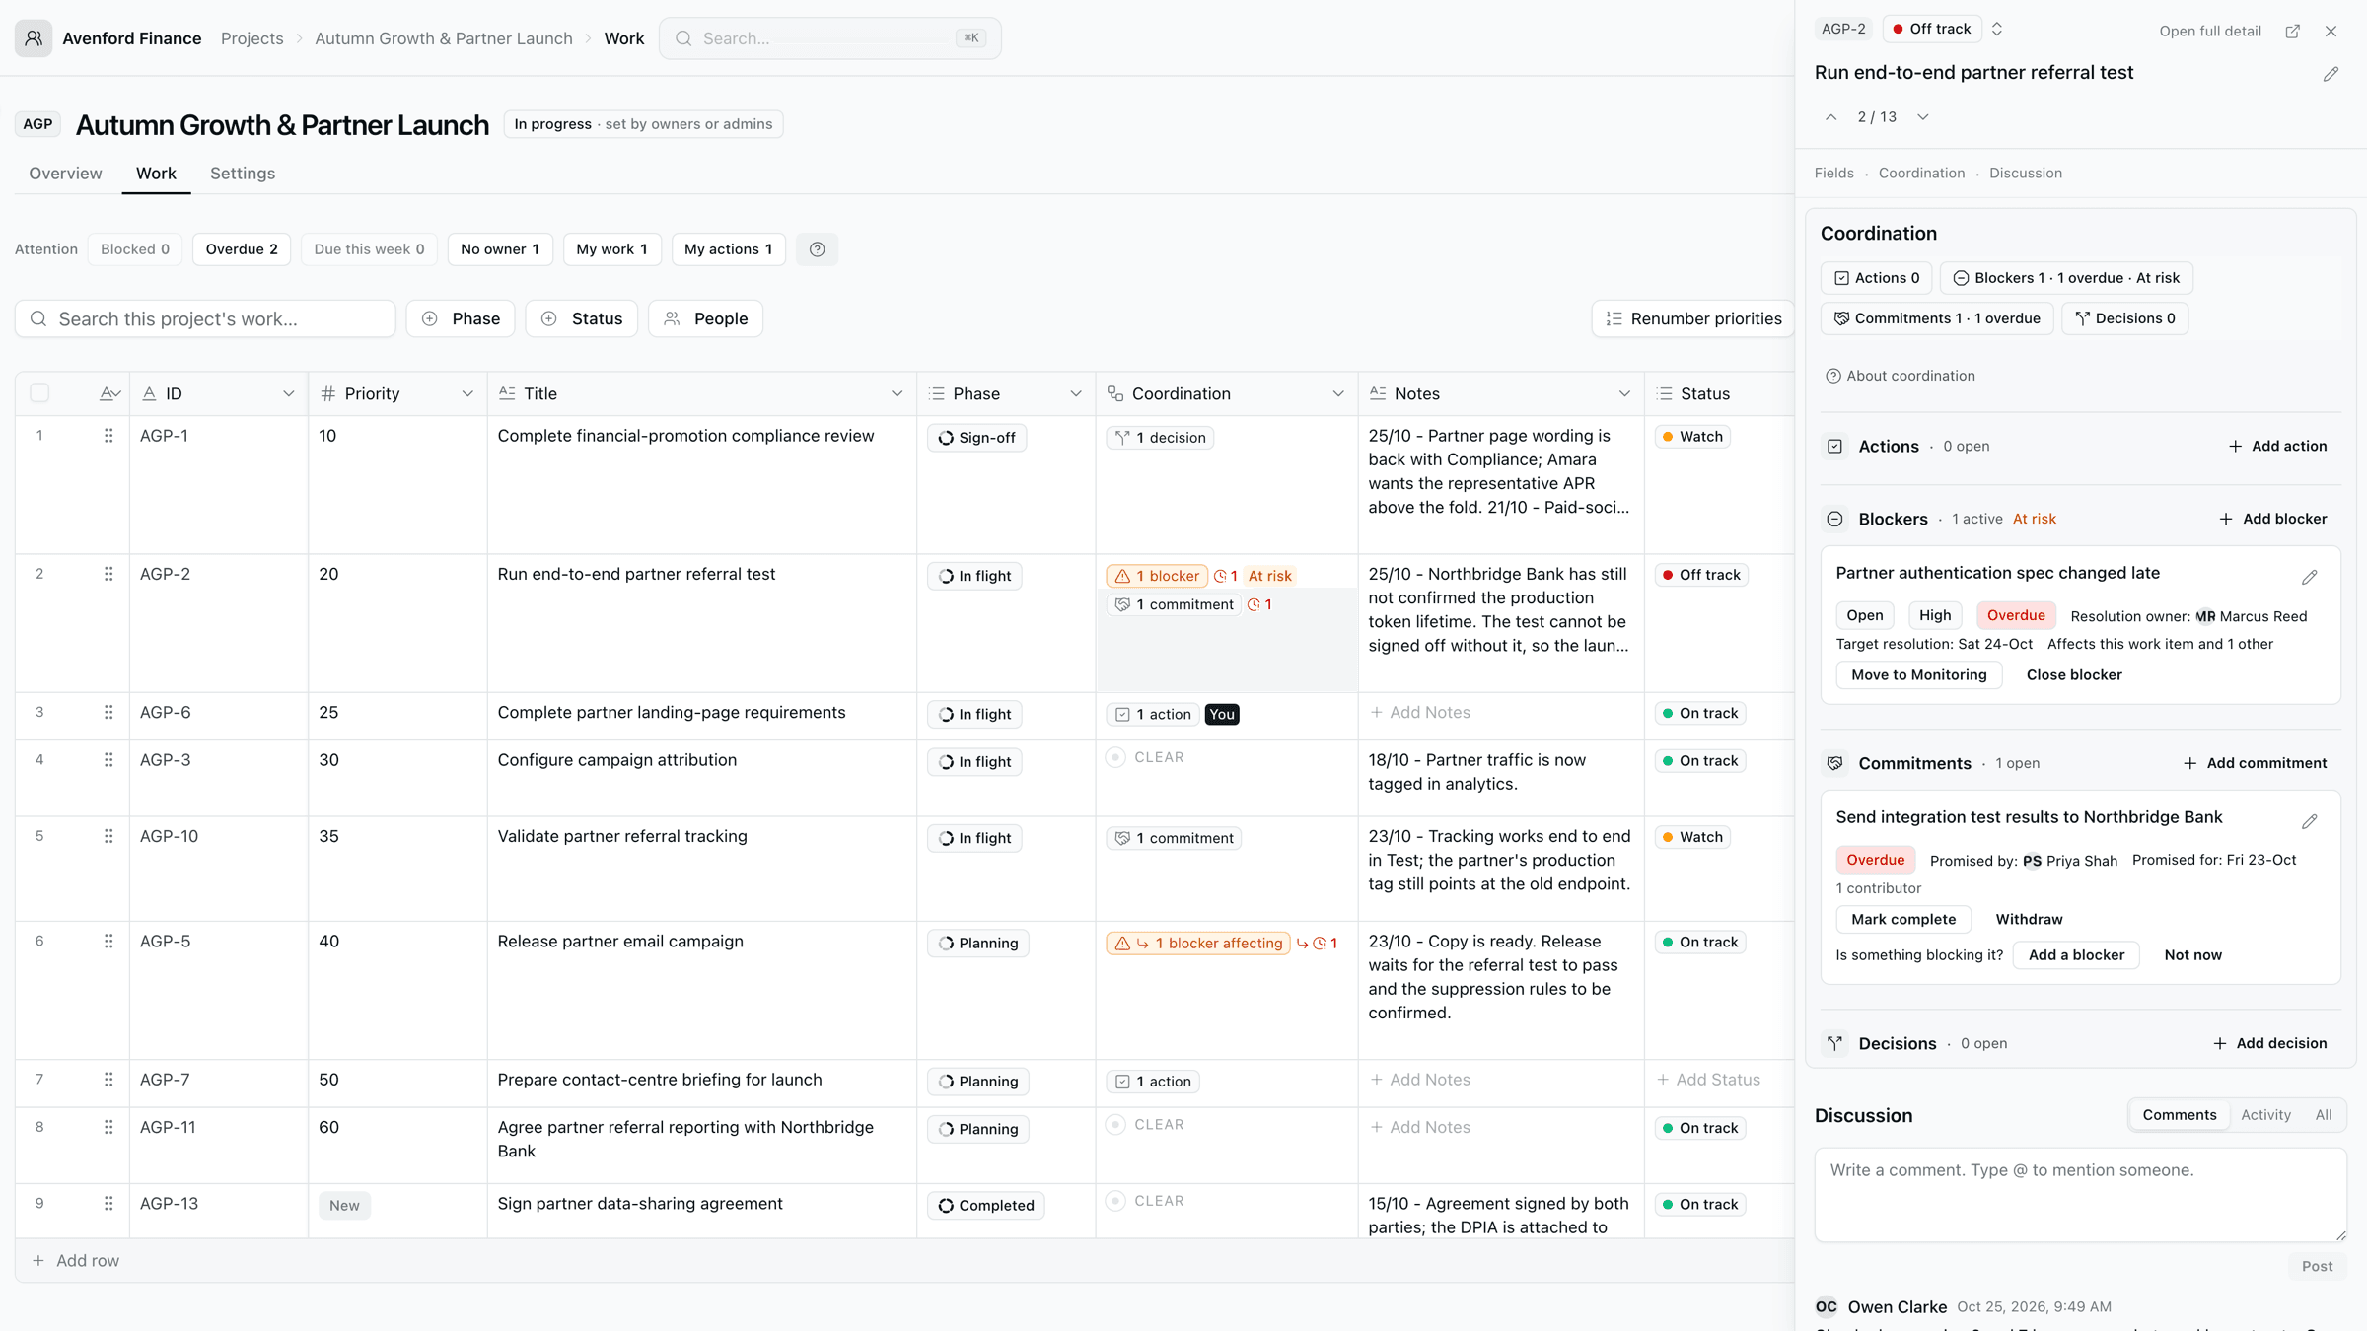Grab the drag handle for row AGP-6

(108, 712)
